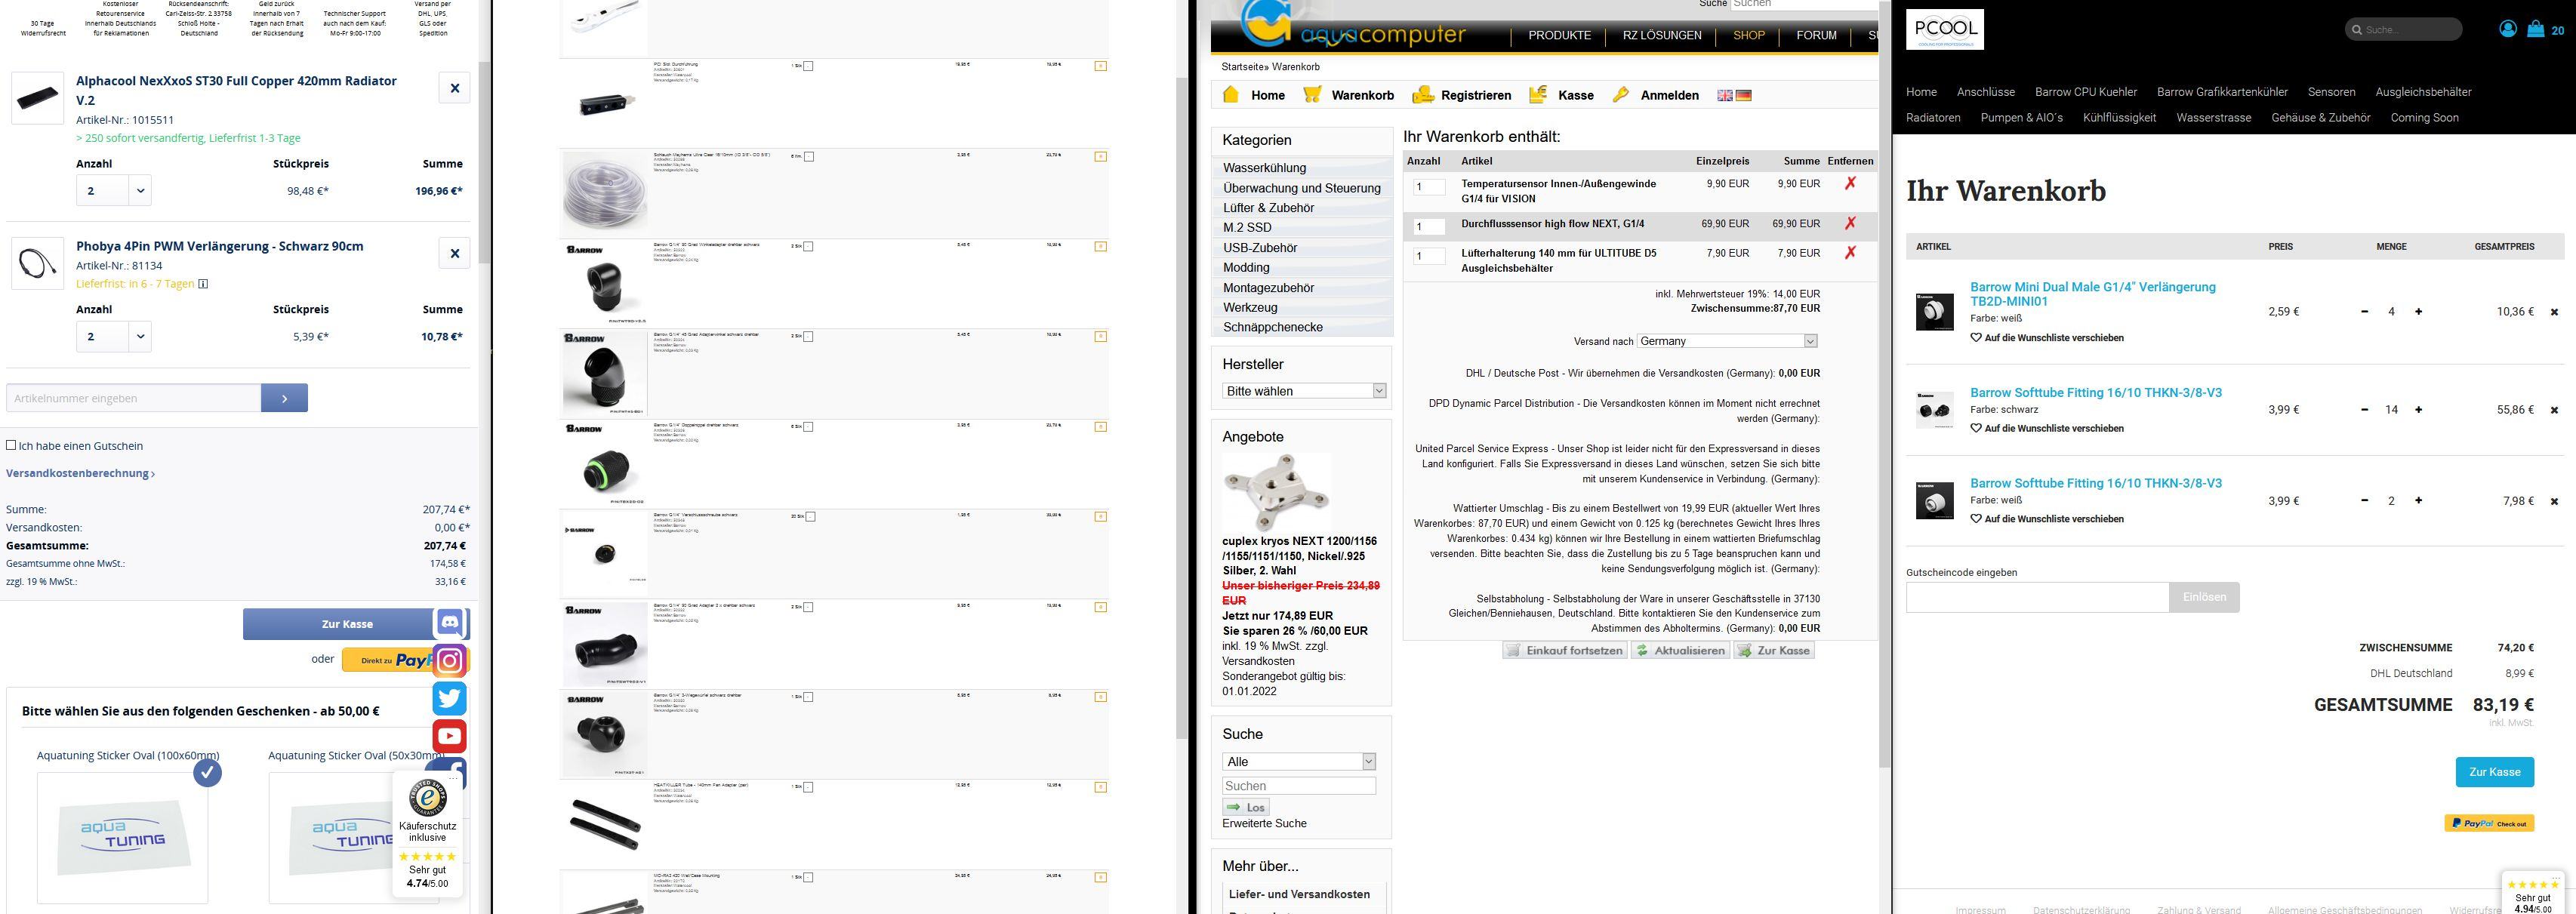
Task: Click the Home house icon in aquacomputer toolbar
Action: click(x=1231, y=94)
